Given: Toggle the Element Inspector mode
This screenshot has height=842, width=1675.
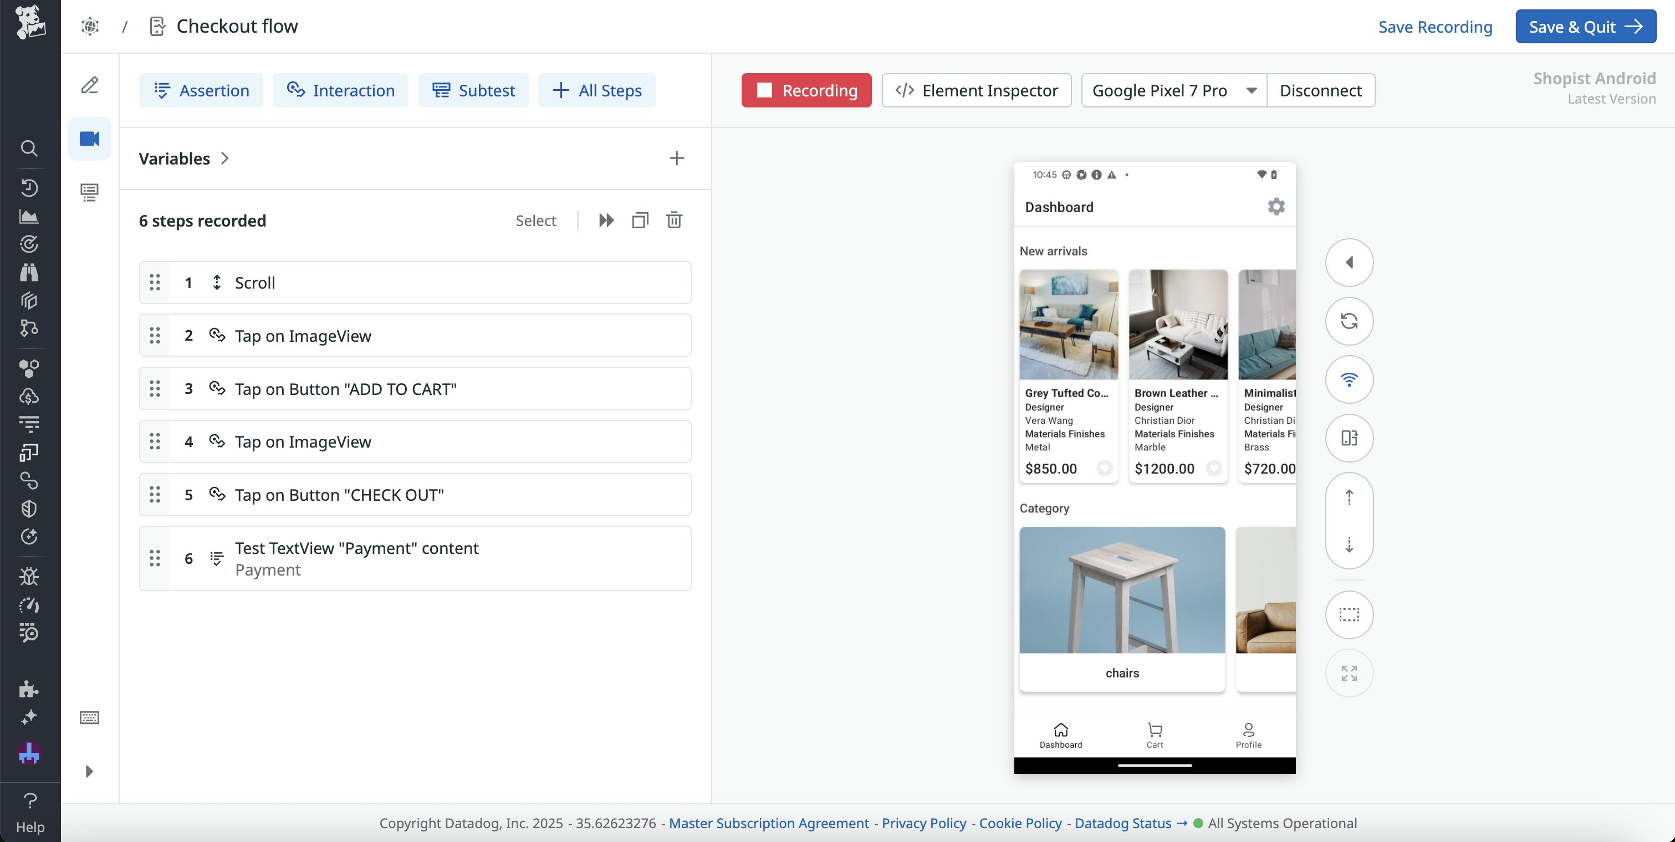Looking at the screenshot, I should coord(976,90).
